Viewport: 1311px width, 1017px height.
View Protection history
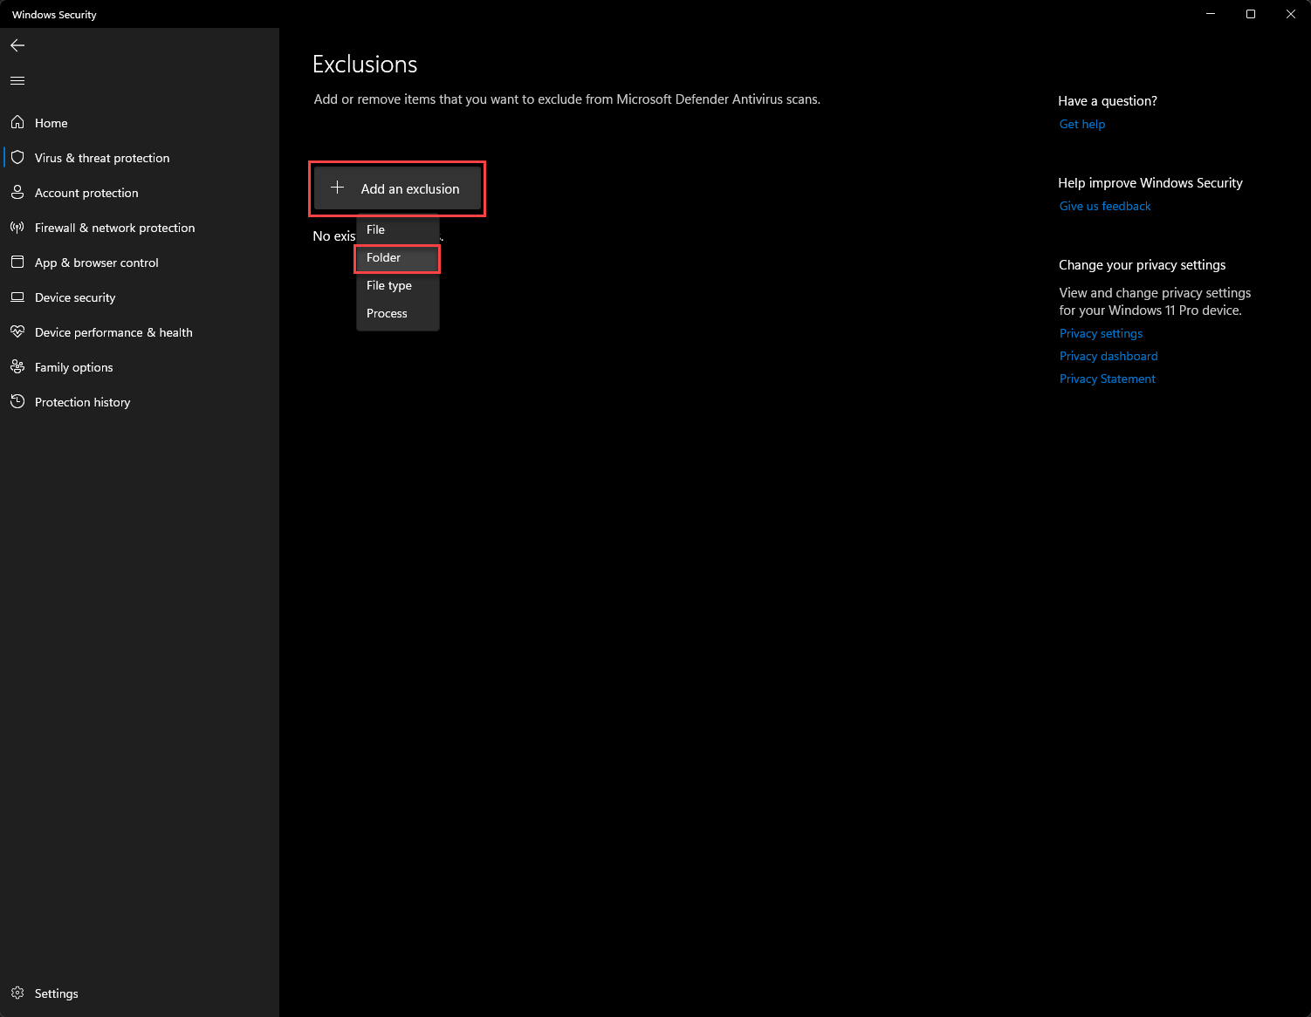[x=140, y=402]
